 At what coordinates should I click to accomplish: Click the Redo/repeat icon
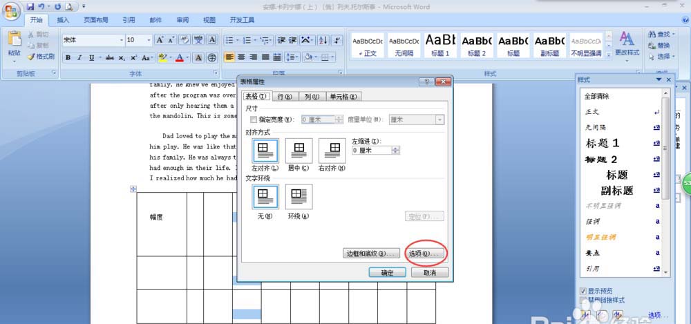58,7
